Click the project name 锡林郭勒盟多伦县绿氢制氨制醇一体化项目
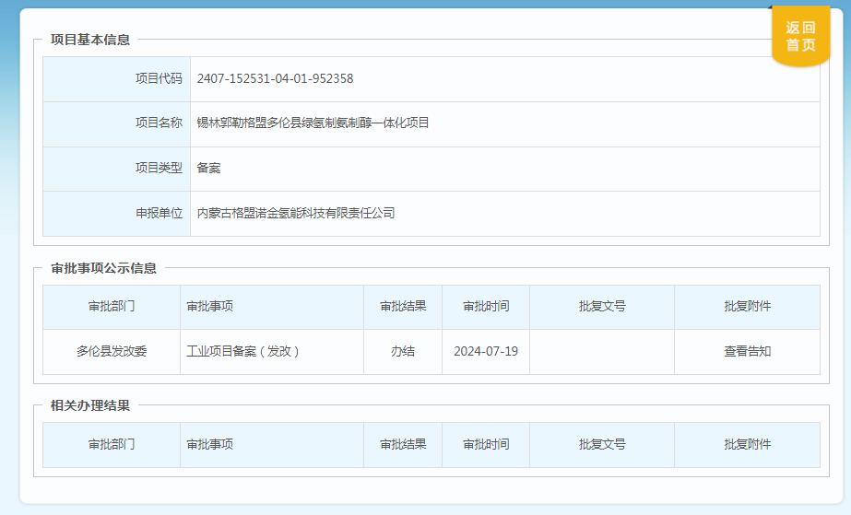Viewport: 851px width, 515px height. pos(313,123)
